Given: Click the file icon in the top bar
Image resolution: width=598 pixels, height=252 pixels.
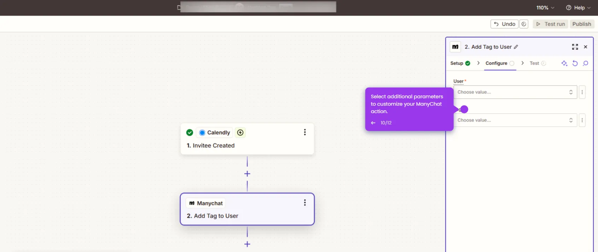Looking at the screenshot, I should pyautogui.click(x=179, y=7).
